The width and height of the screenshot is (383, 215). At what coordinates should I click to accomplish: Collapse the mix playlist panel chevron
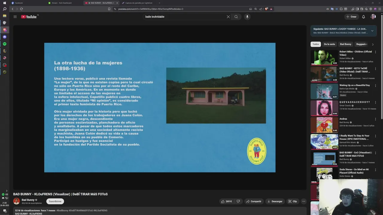tap(372, 31)
